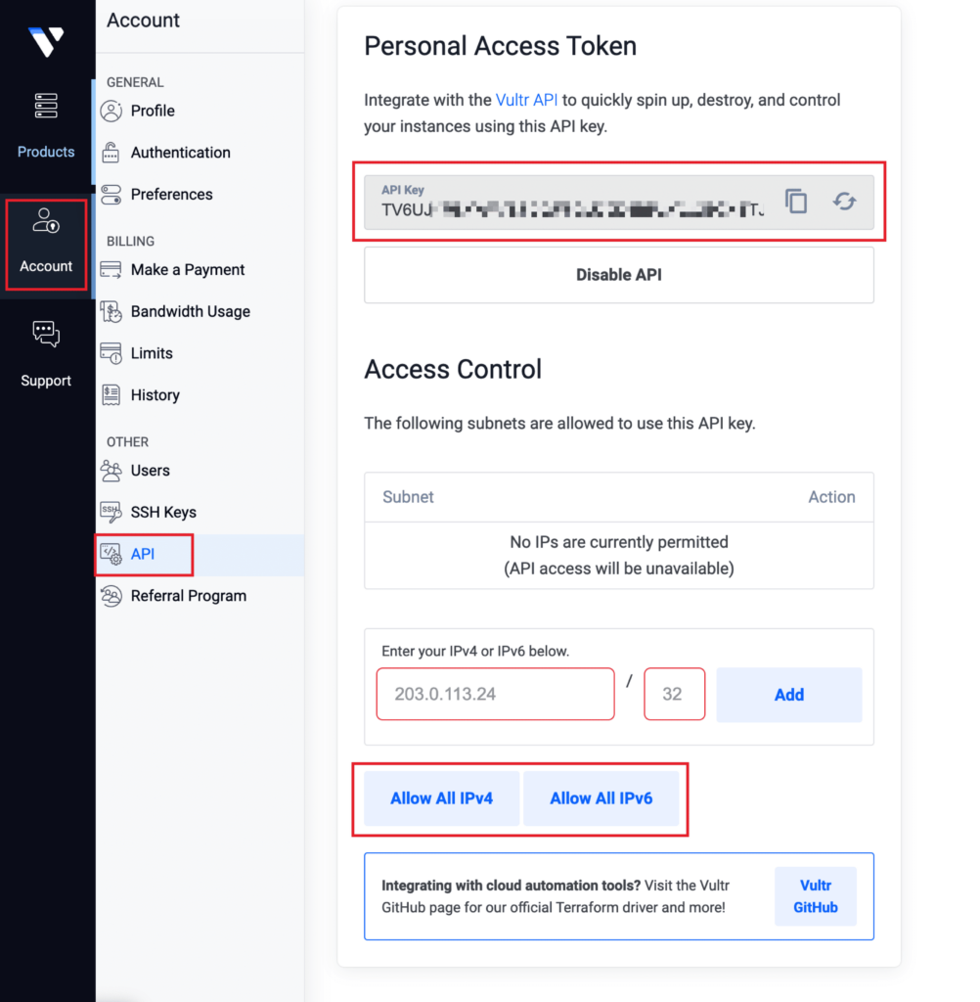Regenerate the API key

(844, 201)
